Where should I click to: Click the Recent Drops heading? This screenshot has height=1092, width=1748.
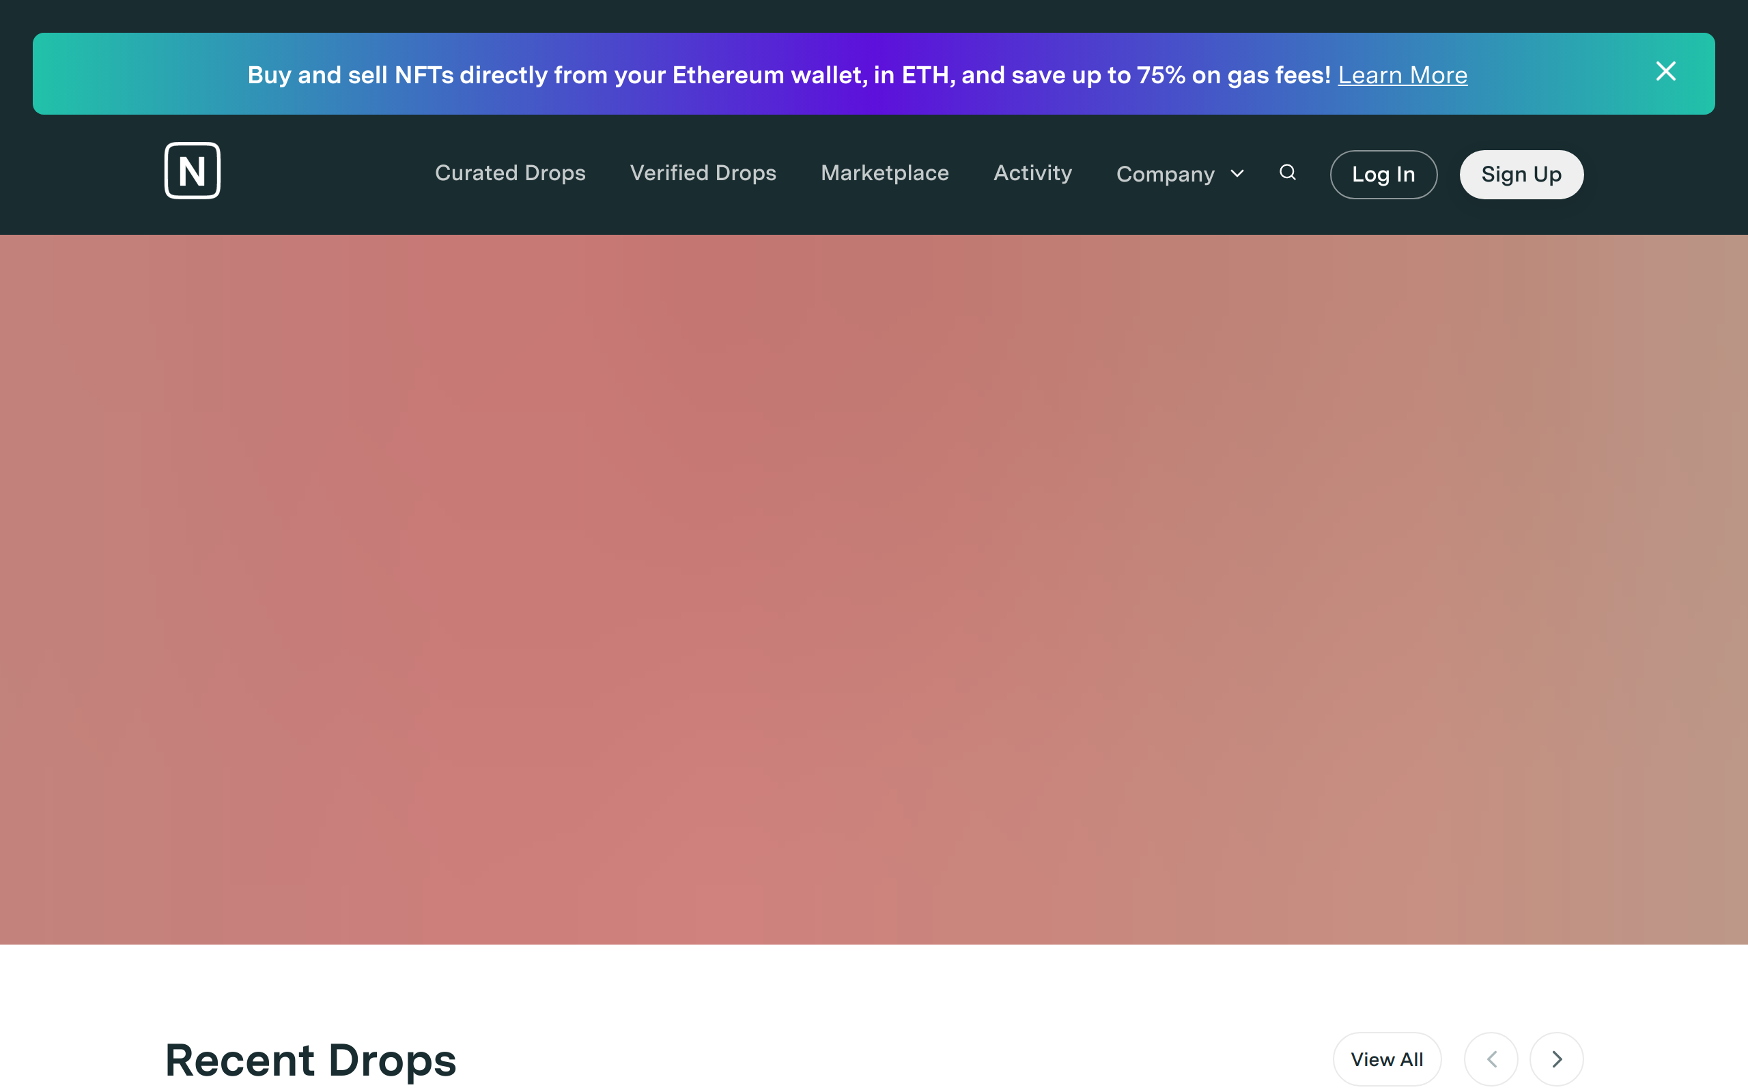311,1060
